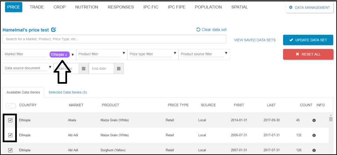Click the Clear data set link

(211, 30)
